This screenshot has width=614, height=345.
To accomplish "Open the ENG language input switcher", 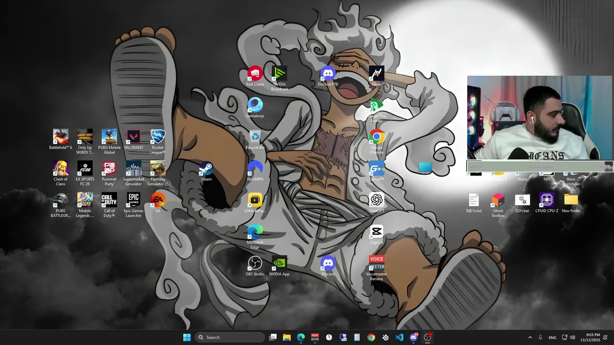I will point(553,337).
